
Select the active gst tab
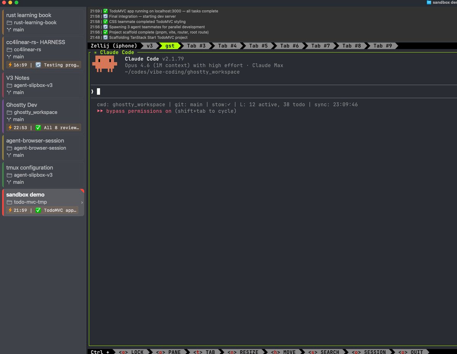pyautogui.click(x=170, y=46)
